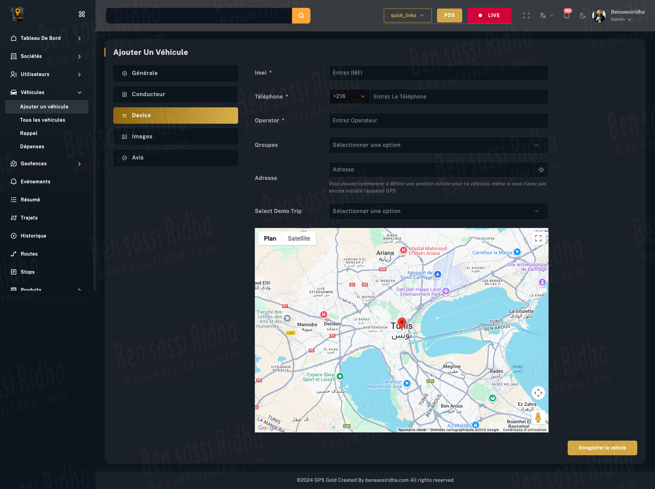
Task: Click locate target icon in Adresse field
Action: click(x=541, y=170)
